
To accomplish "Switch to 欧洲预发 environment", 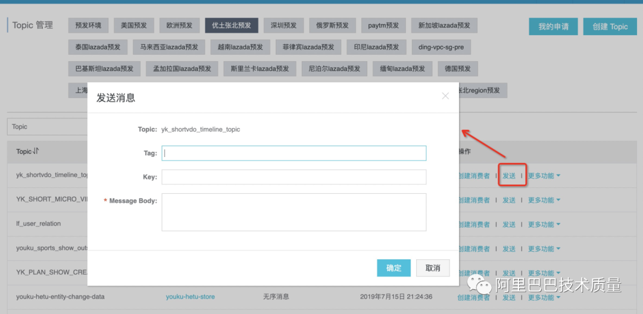I will [x=179, y=26].
